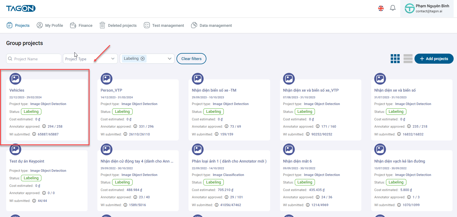The image size is (457, 217).
Task: Go to Finance tab
Action: [81, 25]
